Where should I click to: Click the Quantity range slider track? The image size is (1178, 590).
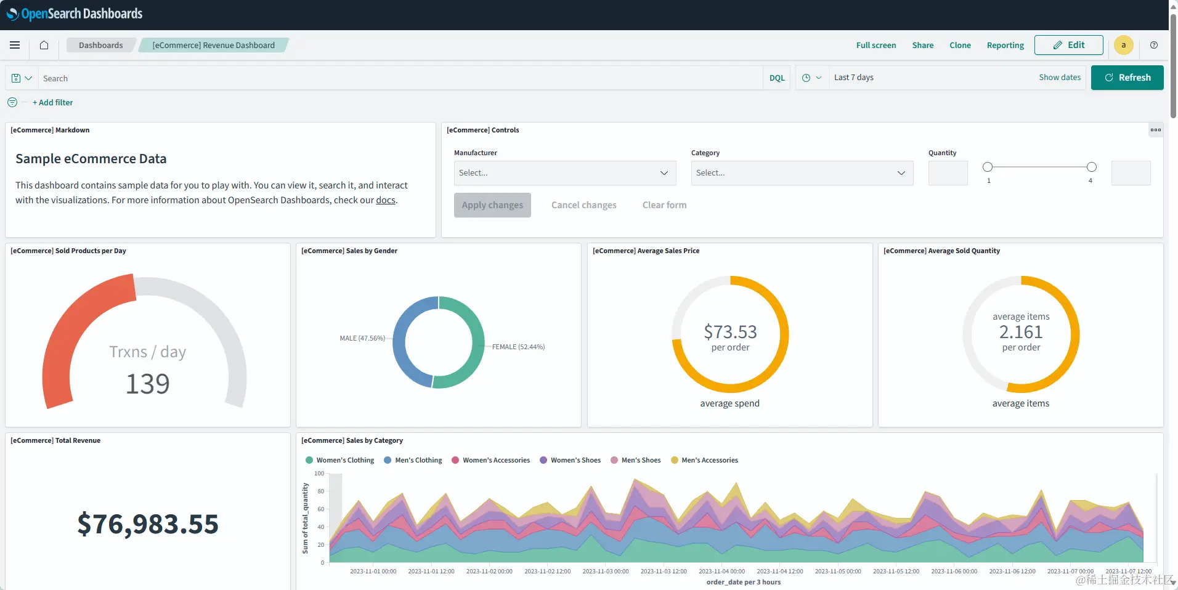[x=1039, y=167]
